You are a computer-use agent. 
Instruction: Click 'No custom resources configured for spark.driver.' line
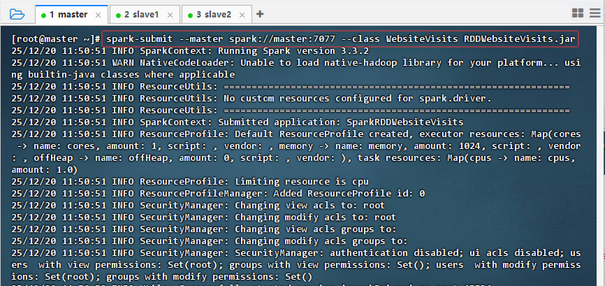coord(252,99)
